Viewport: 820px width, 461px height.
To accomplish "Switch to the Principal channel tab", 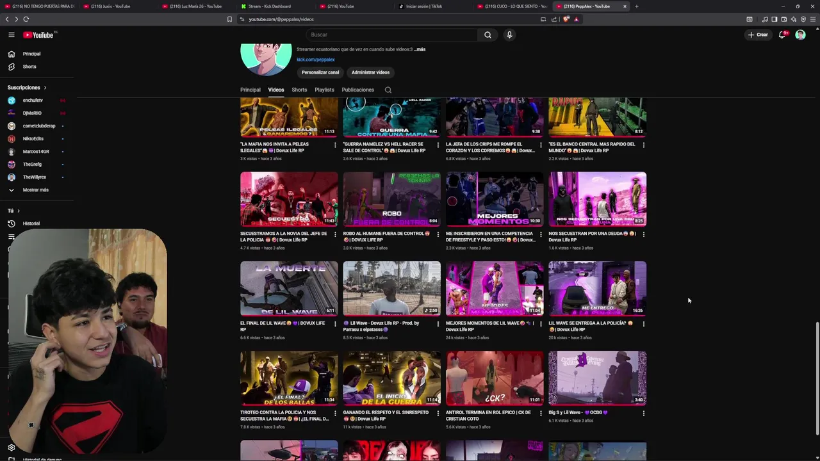I will 250,90.
